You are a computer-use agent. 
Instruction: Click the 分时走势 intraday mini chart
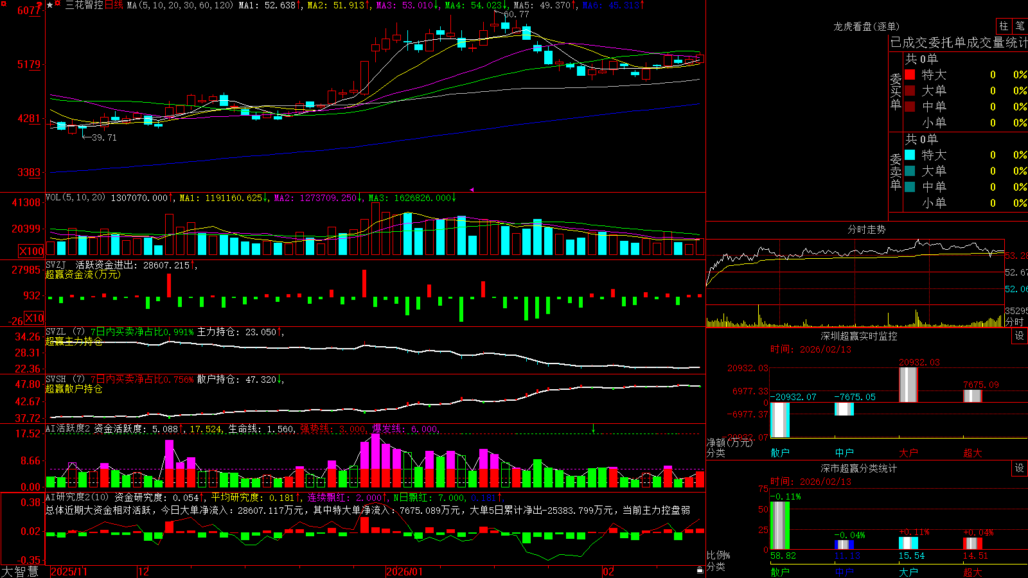[855, 283]
